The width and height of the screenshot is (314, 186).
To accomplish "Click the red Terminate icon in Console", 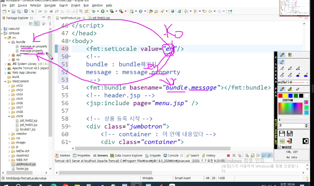I will tap(228, 155).
